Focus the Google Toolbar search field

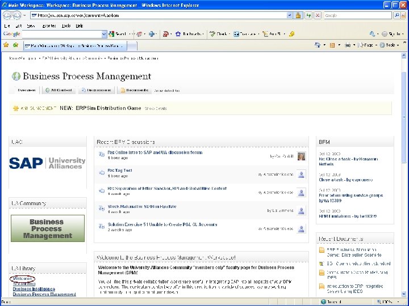(x=62, y=34)
